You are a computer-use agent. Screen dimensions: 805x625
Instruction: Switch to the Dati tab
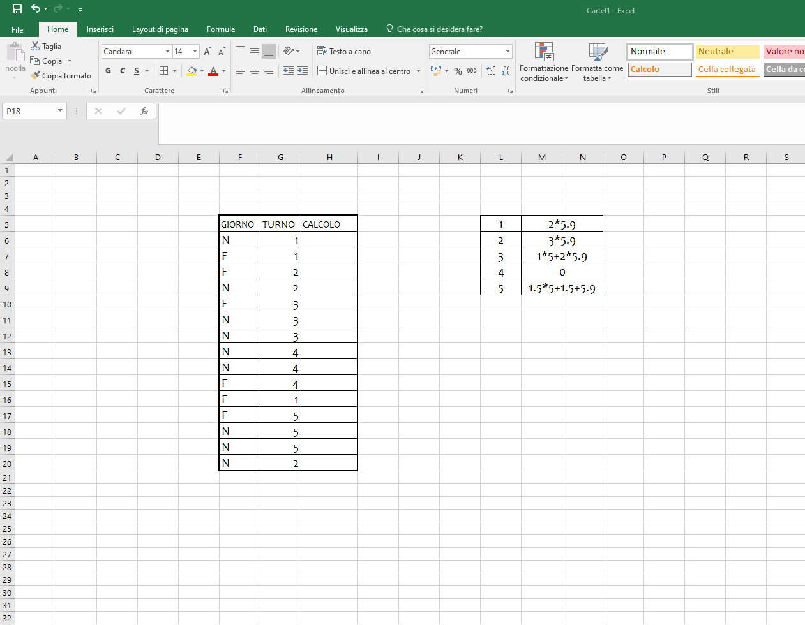point(260,29)
